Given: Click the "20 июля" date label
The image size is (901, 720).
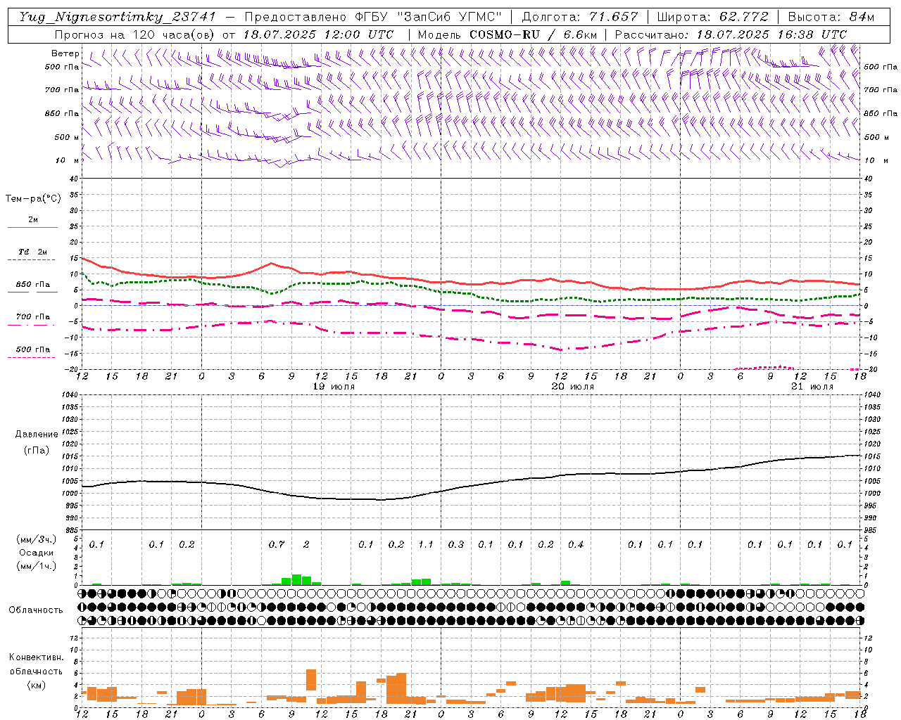Looking at the screenshot, I should (x=573, y=387).
